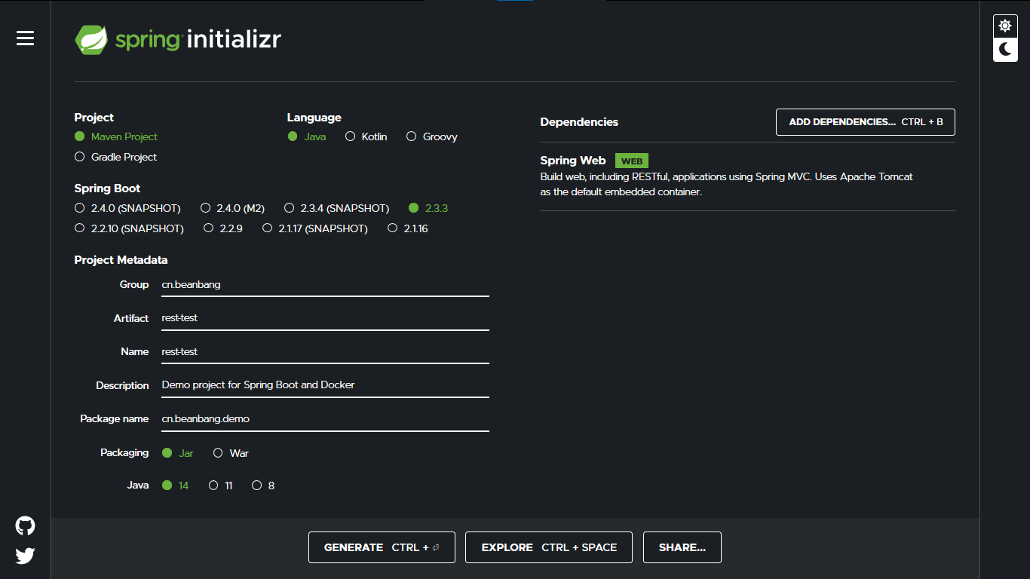Screen dimensions: 1030x579
Task: Click the Spring Initializr logo
Action: point(178,39)
